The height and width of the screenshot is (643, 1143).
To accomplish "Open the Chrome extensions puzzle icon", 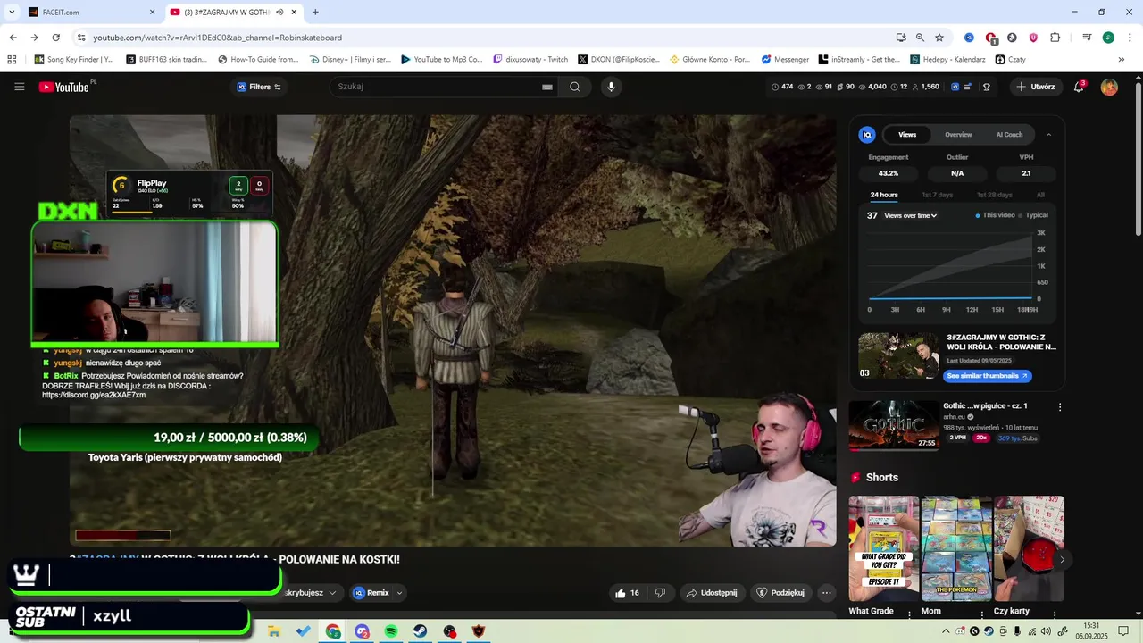I will 1055,38.
